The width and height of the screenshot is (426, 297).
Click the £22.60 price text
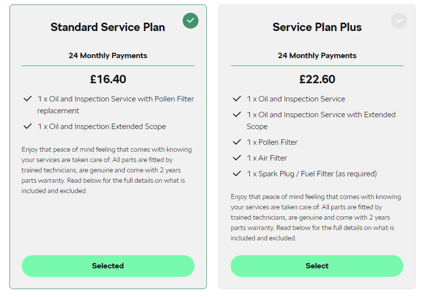[316, 79]
